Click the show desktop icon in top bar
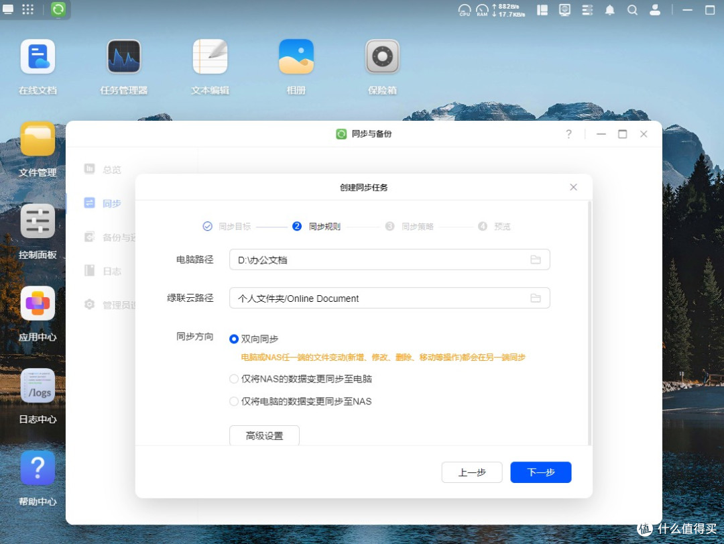The image size is (724, 544). [x=8, y=9]
